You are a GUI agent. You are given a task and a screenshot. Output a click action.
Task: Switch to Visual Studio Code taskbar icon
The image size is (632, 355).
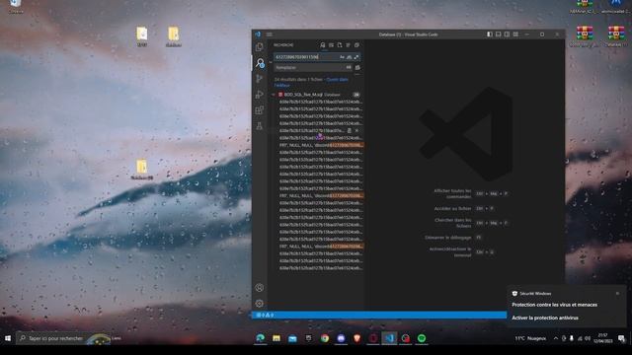(x=389, y=338)
